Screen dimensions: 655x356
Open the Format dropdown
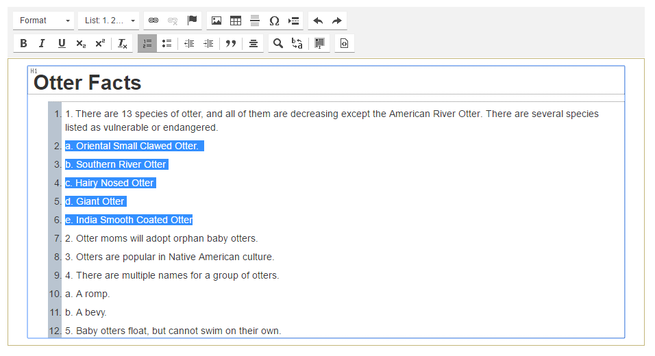tap(43, 21)
